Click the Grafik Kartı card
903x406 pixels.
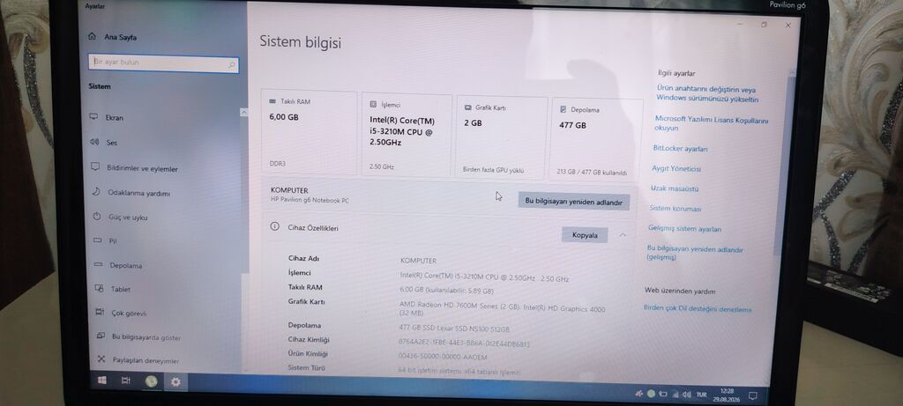(x=501, y=138)
